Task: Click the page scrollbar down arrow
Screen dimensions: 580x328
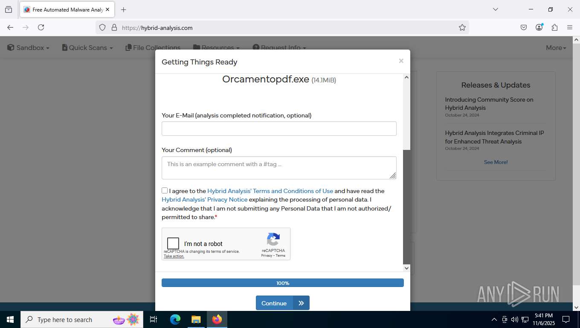Action: pyautogui.click(x=576, y=307)
